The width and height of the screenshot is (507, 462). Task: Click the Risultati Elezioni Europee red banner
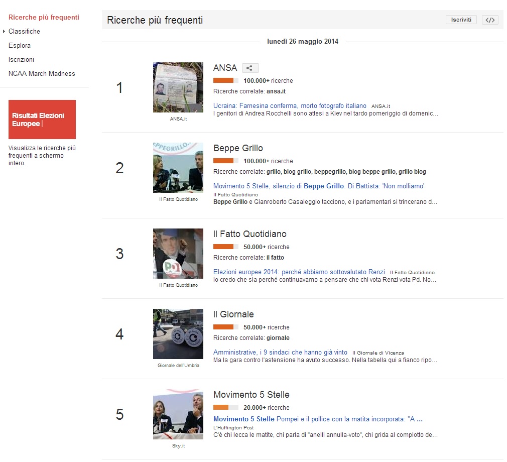coord(42,120)
